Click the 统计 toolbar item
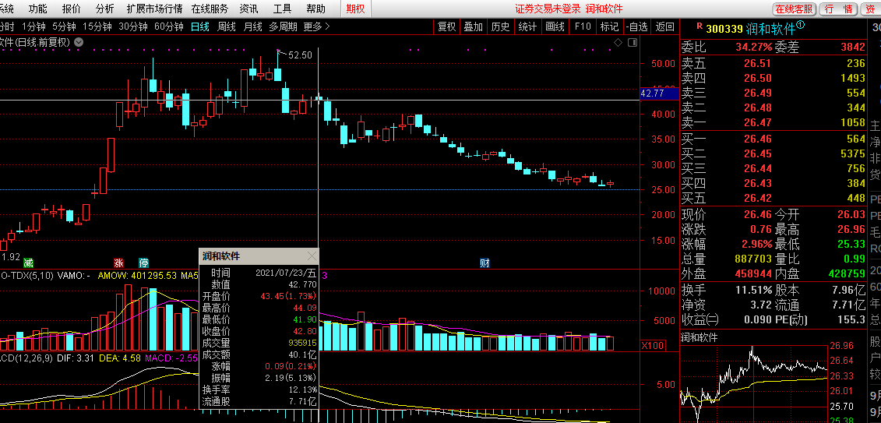This screenshot has height=423, width=881. click(x=527, y=26)
